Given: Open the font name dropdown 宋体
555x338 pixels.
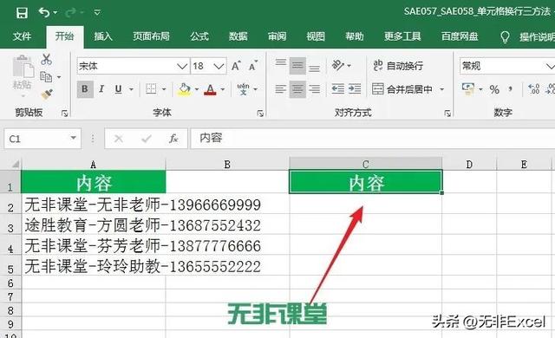Looking at the screenshot, I should [182, 66].
